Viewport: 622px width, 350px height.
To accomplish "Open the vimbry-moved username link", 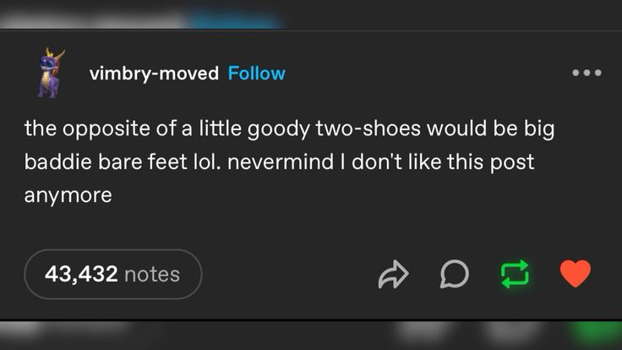I will pos(154,74).
